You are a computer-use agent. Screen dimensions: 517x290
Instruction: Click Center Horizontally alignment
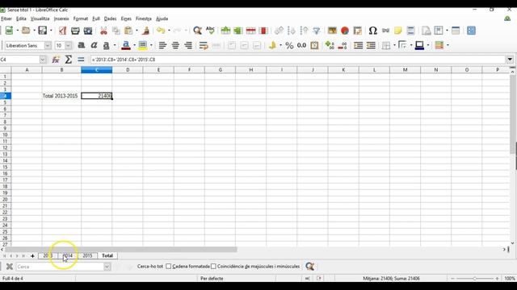point(175,45)
